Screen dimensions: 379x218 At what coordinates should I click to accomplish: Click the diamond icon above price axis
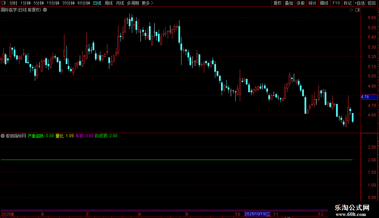click(x=351, y=10)
